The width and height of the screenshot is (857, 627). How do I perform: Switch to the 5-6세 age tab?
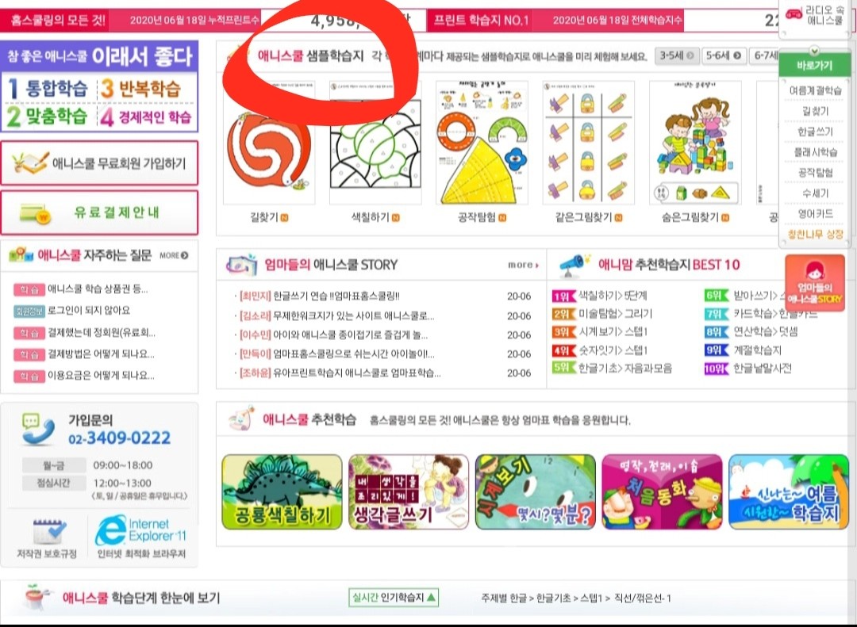pos(724,55)
